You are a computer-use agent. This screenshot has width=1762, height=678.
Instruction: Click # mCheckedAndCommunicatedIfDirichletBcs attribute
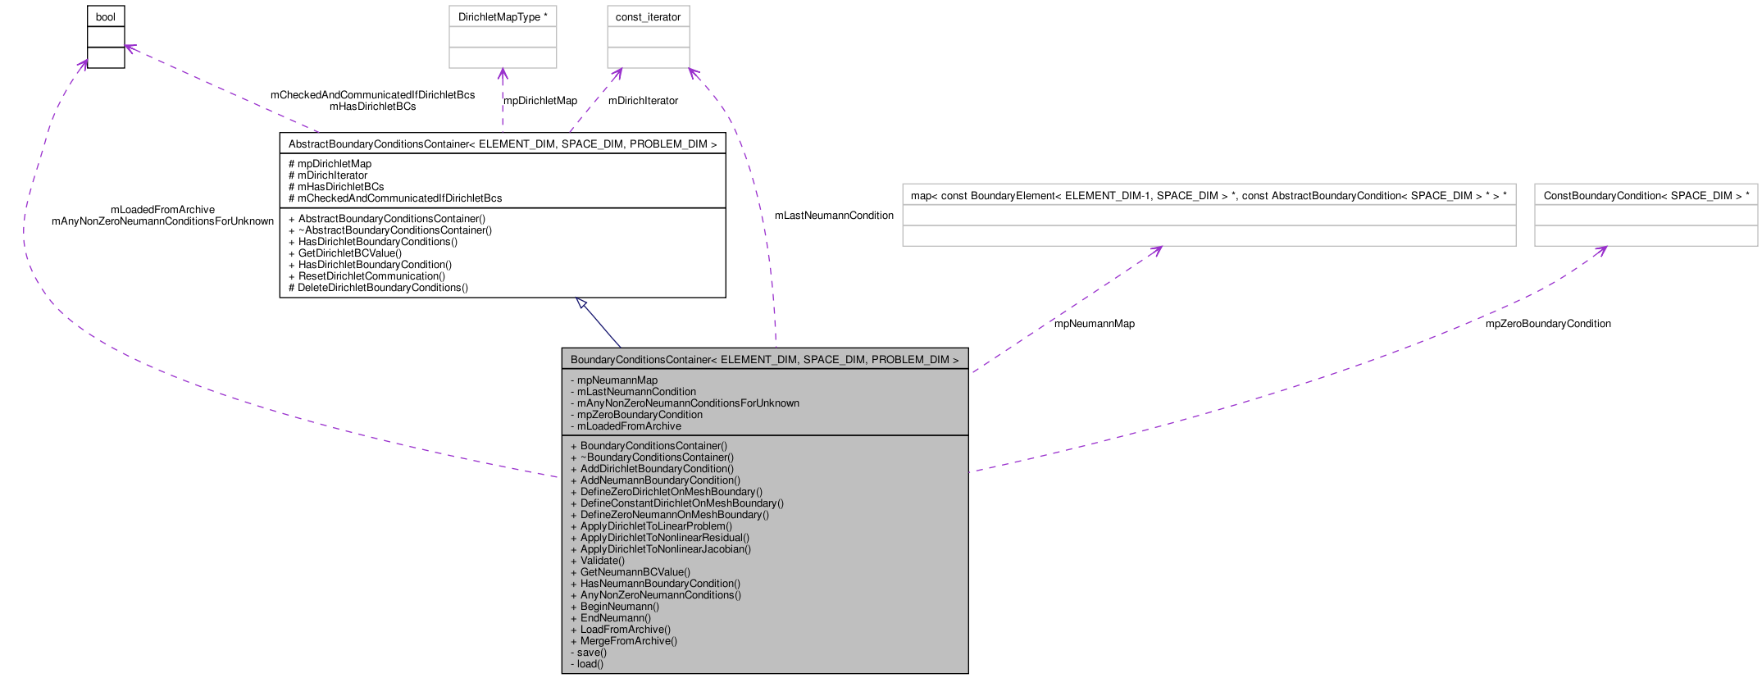coord(395,198)
